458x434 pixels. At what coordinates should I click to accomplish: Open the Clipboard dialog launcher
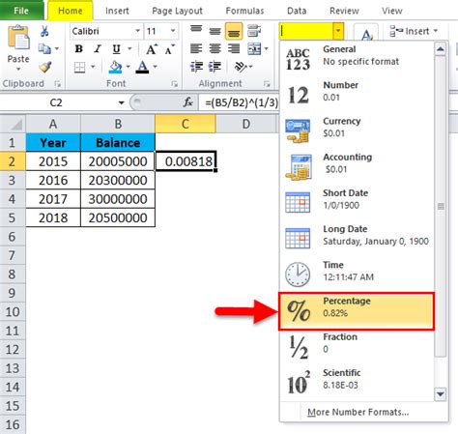58,84
